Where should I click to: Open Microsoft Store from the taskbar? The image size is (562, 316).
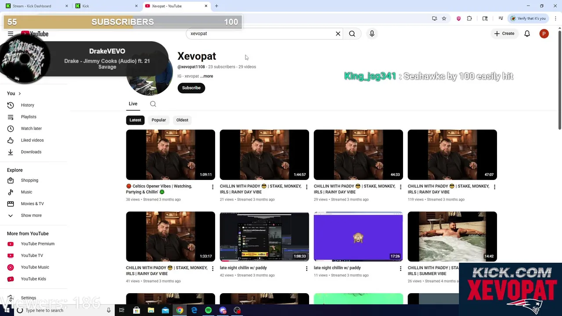coord(137,310)
